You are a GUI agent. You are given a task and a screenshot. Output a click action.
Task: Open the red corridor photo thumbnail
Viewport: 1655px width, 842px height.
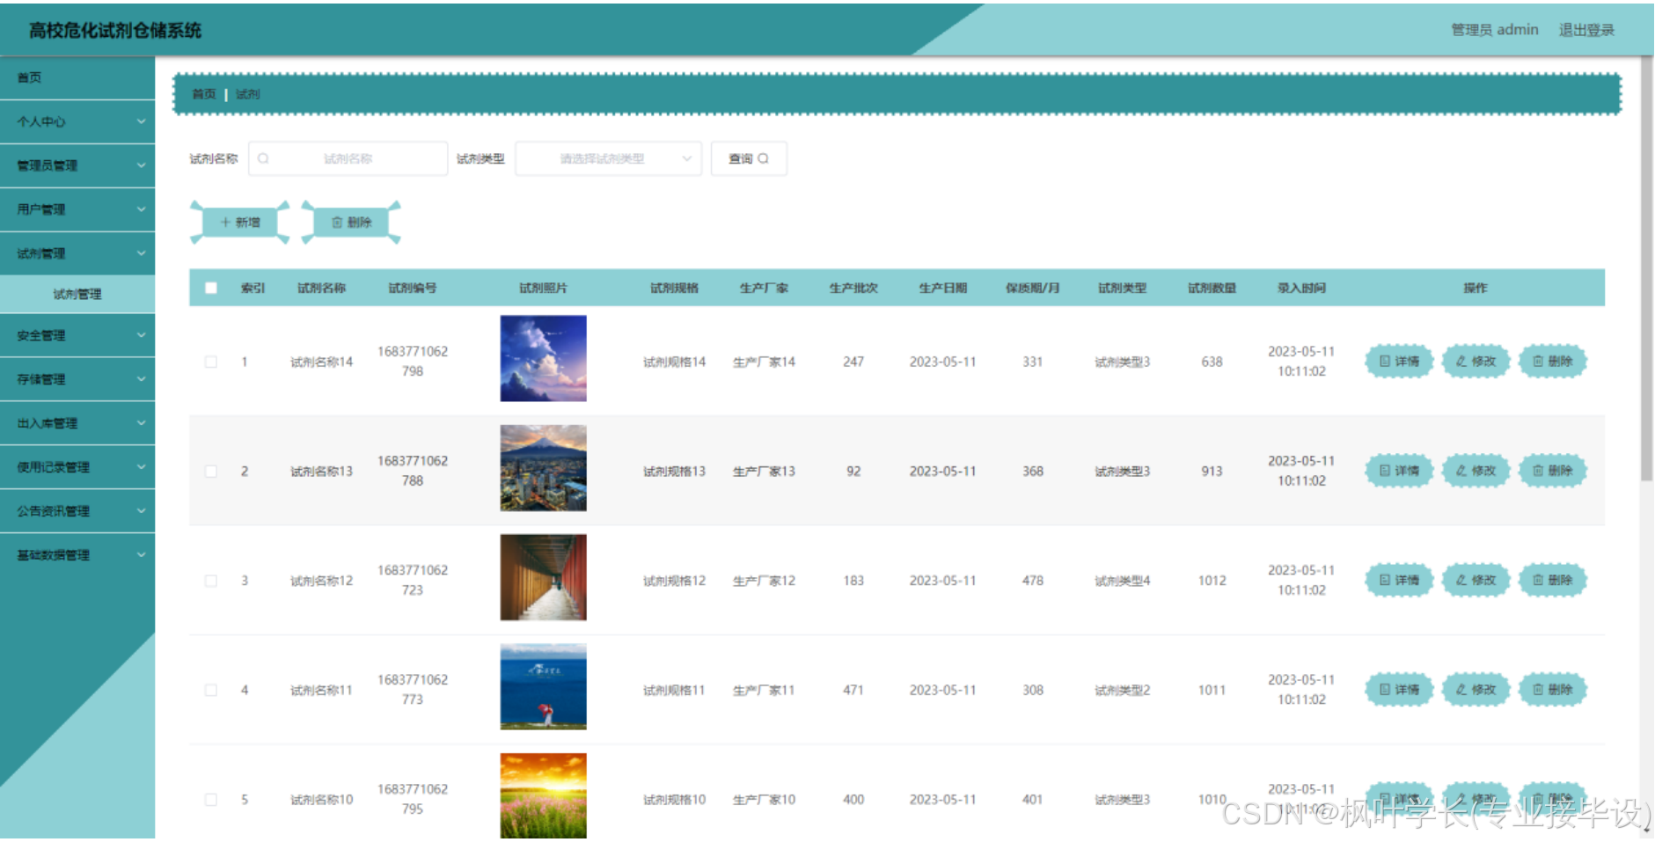[543, 577]
